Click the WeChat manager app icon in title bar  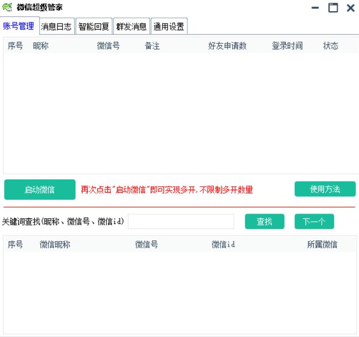(7, 7)
